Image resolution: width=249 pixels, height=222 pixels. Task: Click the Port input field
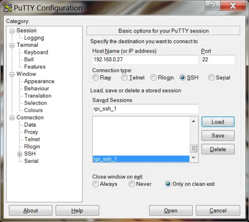[218, 60]
